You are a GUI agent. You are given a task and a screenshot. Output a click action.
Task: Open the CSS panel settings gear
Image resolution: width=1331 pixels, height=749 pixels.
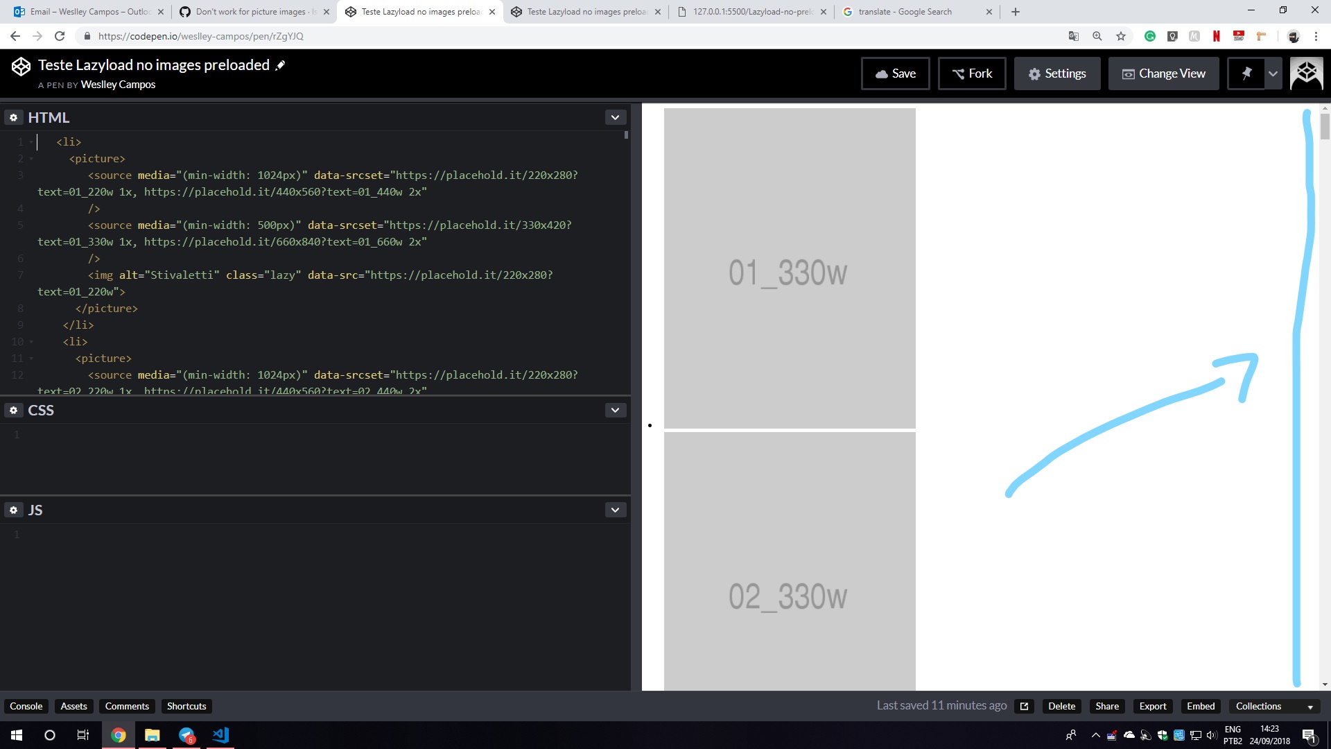pos(13,410)
